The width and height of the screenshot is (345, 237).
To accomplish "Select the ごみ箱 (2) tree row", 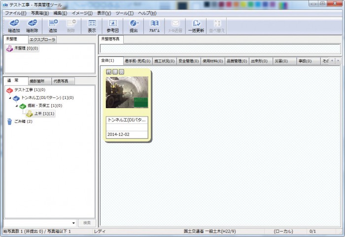I will [x=20, y=121].
